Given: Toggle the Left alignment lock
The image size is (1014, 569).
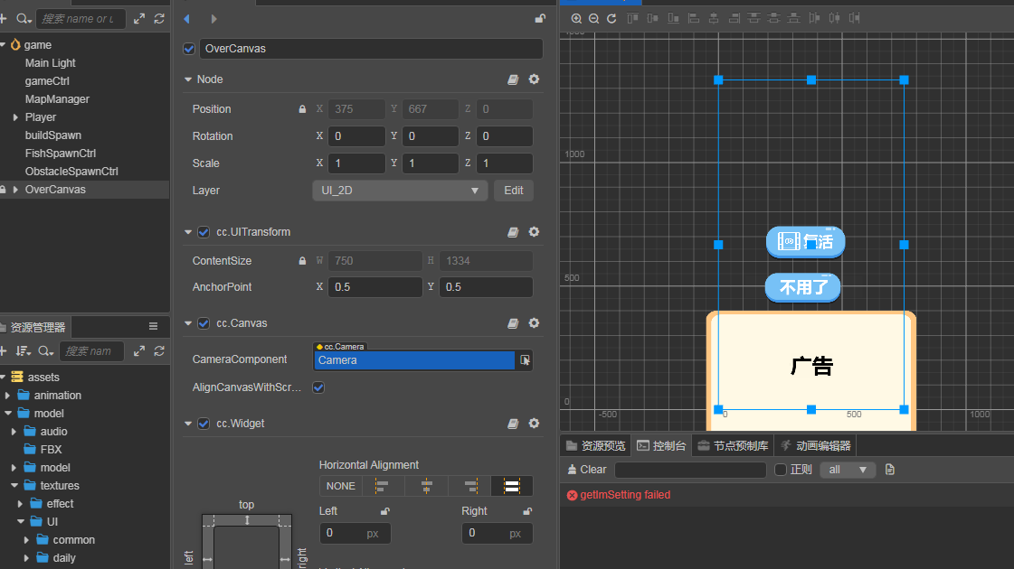Looking at the screenshot, I should pyautogui.click(x=384, y=511).
